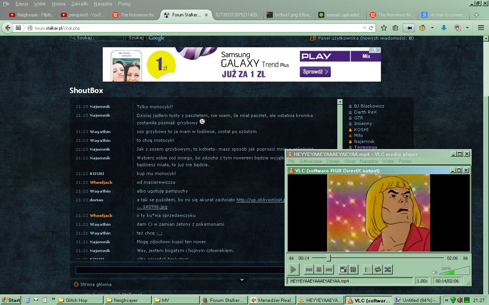
Task: Adjust the VLC volume slider
Action: 455,271
